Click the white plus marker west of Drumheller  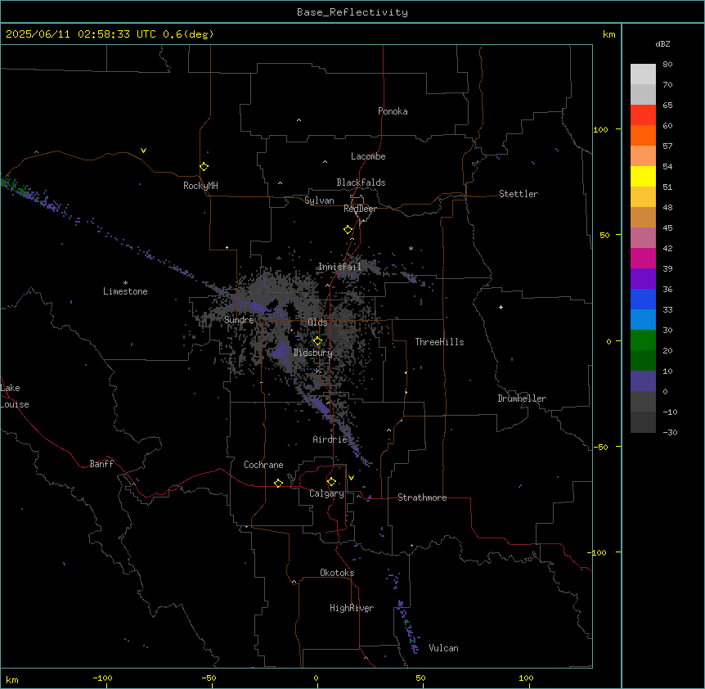[x=501, y=307]
